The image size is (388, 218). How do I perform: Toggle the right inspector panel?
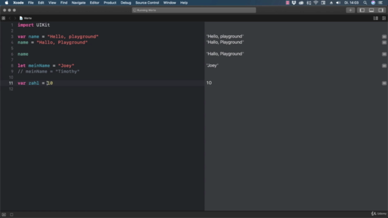pyautogui.click(x=381, y=10)
